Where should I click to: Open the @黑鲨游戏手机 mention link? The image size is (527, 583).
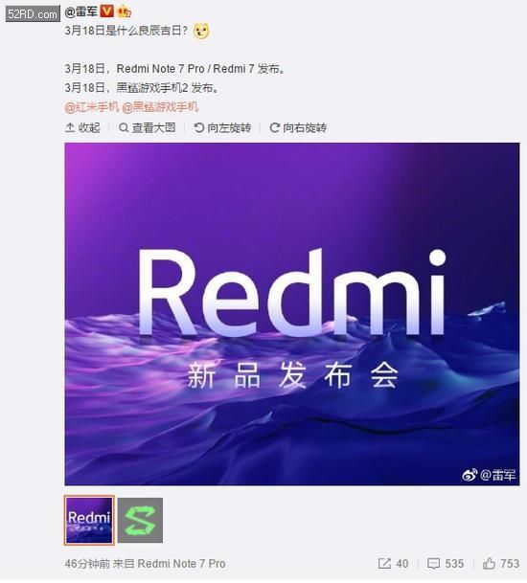tap(160, 107)
